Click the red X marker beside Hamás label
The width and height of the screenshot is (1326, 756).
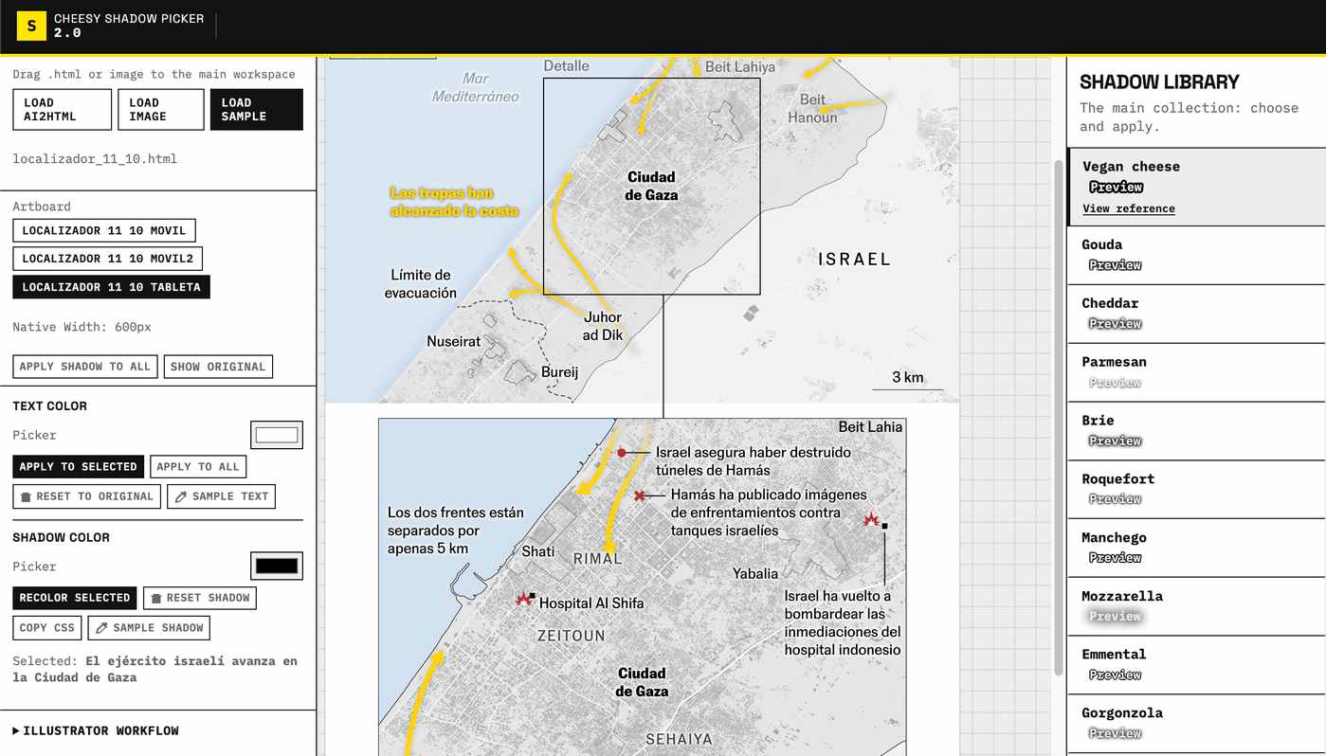(640, 495)
